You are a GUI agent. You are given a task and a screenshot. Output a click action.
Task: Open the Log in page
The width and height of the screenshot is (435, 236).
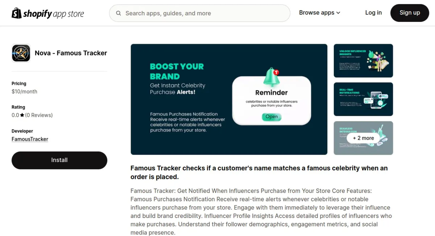(373, 13)
